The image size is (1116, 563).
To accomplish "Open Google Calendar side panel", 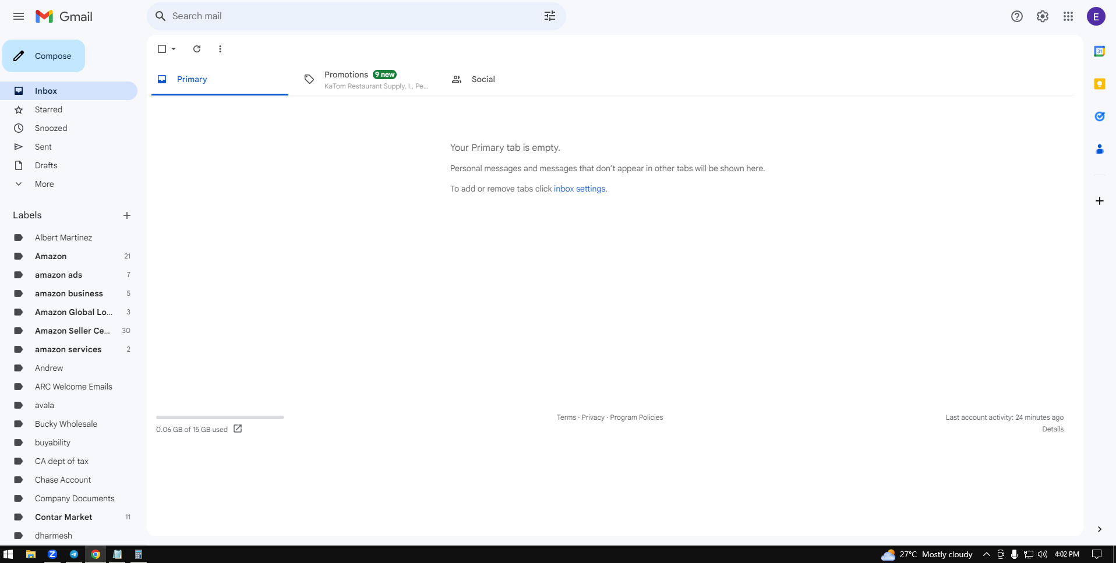I will click(x=1100, y=51).
